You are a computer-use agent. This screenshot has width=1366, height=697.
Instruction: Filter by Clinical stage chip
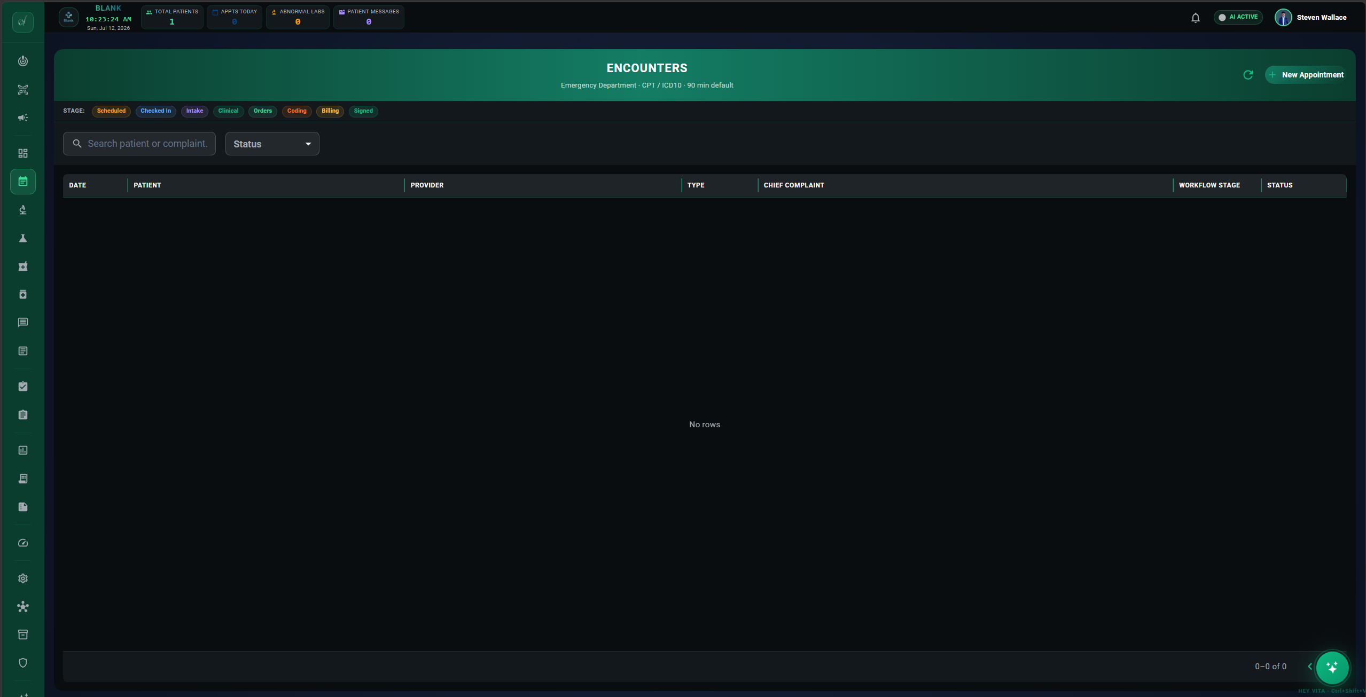point(228,111)
